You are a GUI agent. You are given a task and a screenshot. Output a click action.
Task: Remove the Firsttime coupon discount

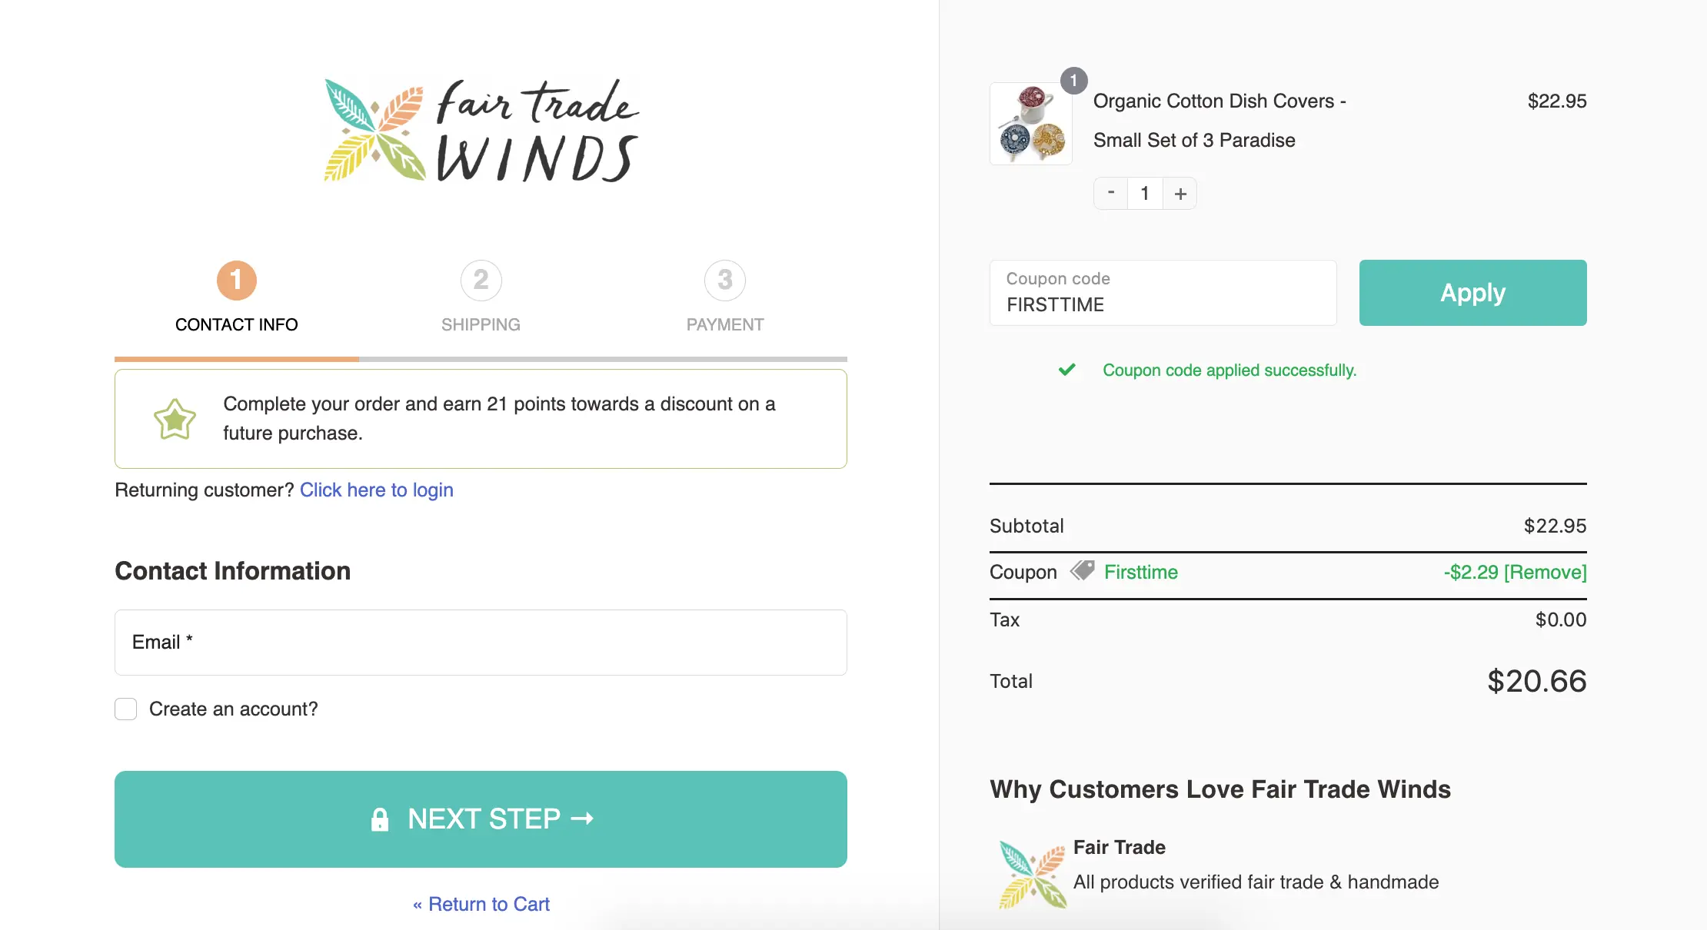point(1545,572)
